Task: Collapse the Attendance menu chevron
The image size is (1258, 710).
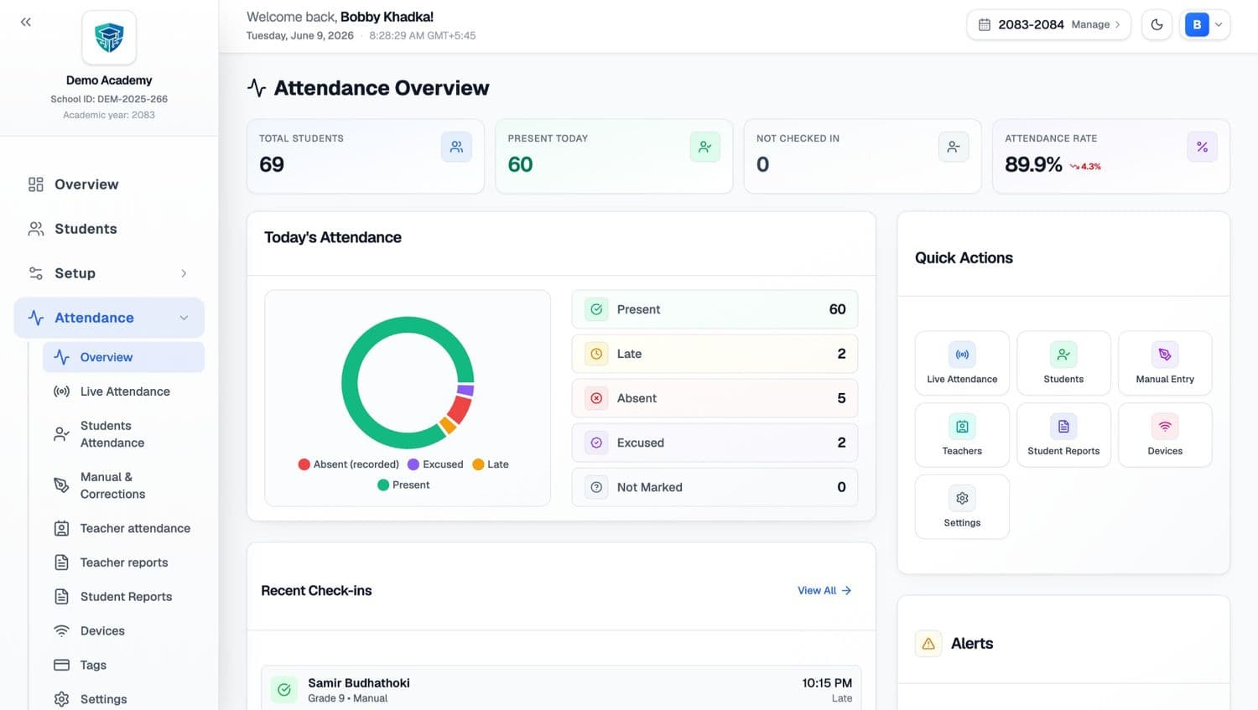Action: pyautogui.click(x=184, y=318)
